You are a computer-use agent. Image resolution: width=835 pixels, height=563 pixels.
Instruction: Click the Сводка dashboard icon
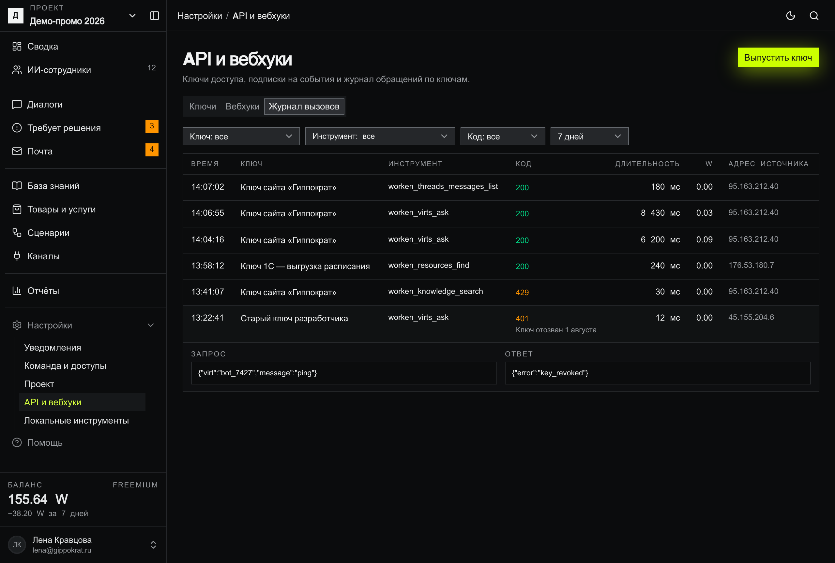17,46
